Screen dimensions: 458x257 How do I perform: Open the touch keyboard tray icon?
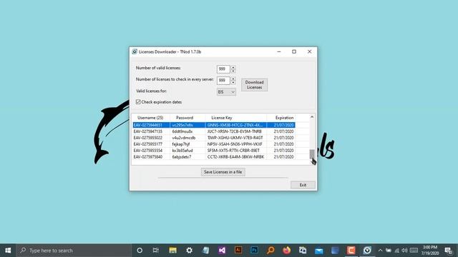point(414,251)
